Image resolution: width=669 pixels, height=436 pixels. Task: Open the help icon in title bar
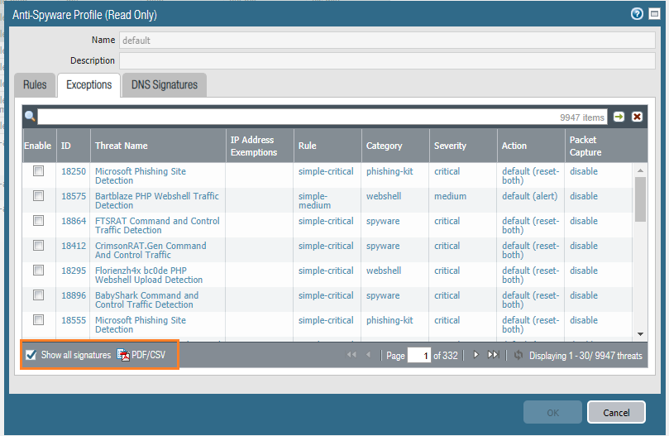(x=637, y=14)
